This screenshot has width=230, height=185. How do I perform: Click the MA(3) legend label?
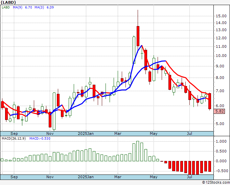point(39,7)
